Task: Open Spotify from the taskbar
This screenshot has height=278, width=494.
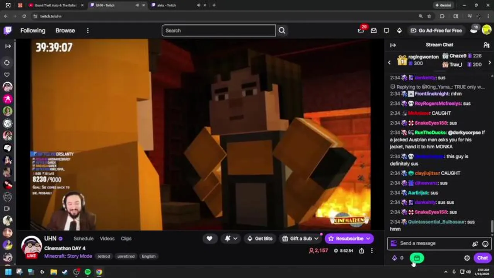Action: pyautogui.click(x=88, y=272)
